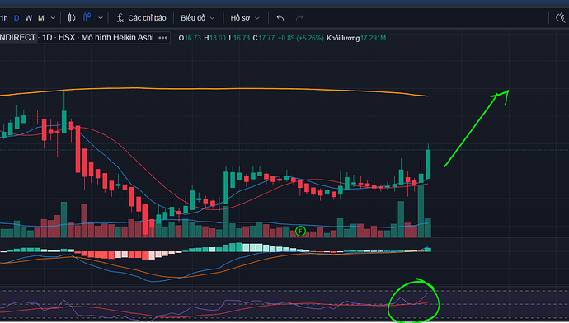Viewport: 569px width, 323px height.
Task: Select the orange upper band line
Action: click(214, 89)
